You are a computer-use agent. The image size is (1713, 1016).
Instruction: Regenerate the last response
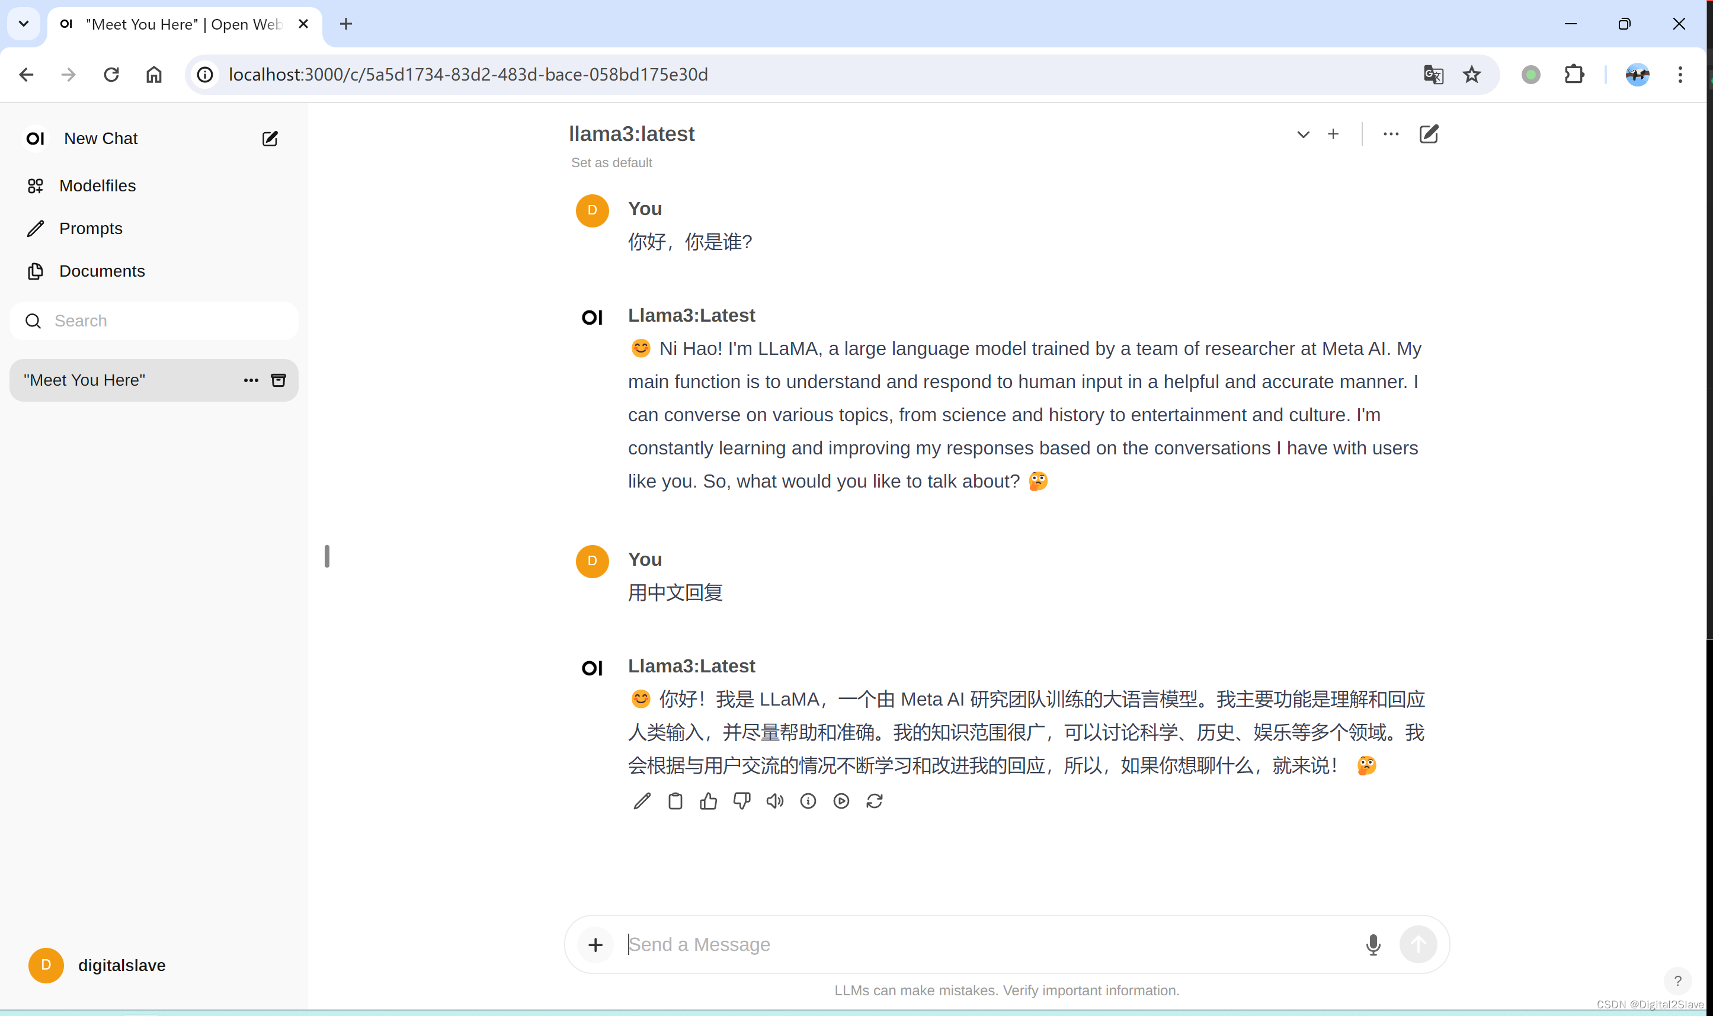875,801
